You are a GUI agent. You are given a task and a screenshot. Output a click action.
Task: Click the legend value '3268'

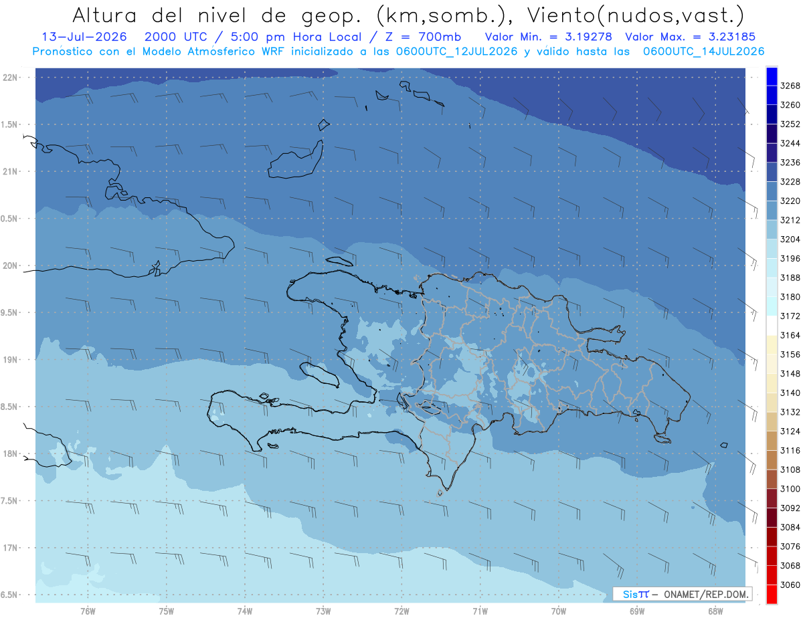pyautogui.click(x=790, y=86)
